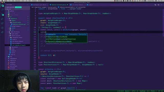Open graph-node.ts in the explorer tree
164x92 pixels.
(x=17, y=26)
